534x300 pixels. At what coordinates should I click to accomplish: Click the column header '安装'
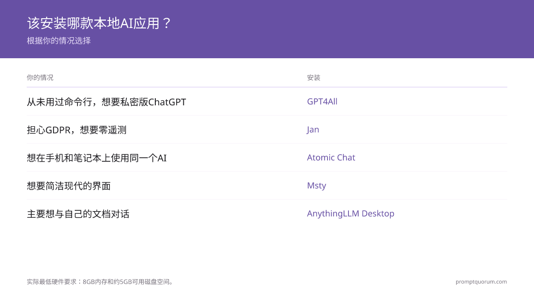[314, 77]
